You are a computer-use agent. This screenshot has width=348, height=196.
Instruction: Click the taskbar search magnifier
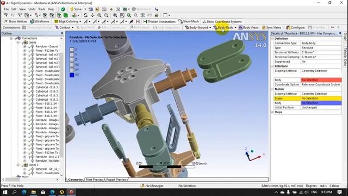15,192
